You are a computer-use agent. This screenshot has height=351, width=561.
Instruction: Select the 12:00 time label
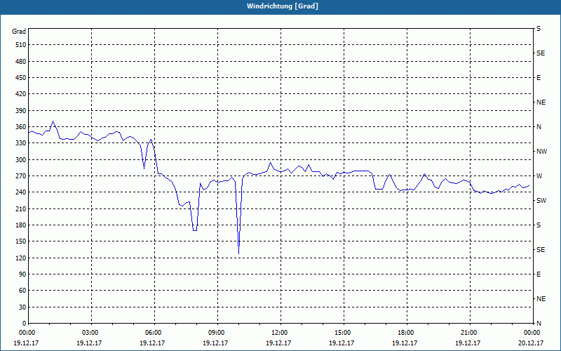pyautogui.click(x=279, y=333)
